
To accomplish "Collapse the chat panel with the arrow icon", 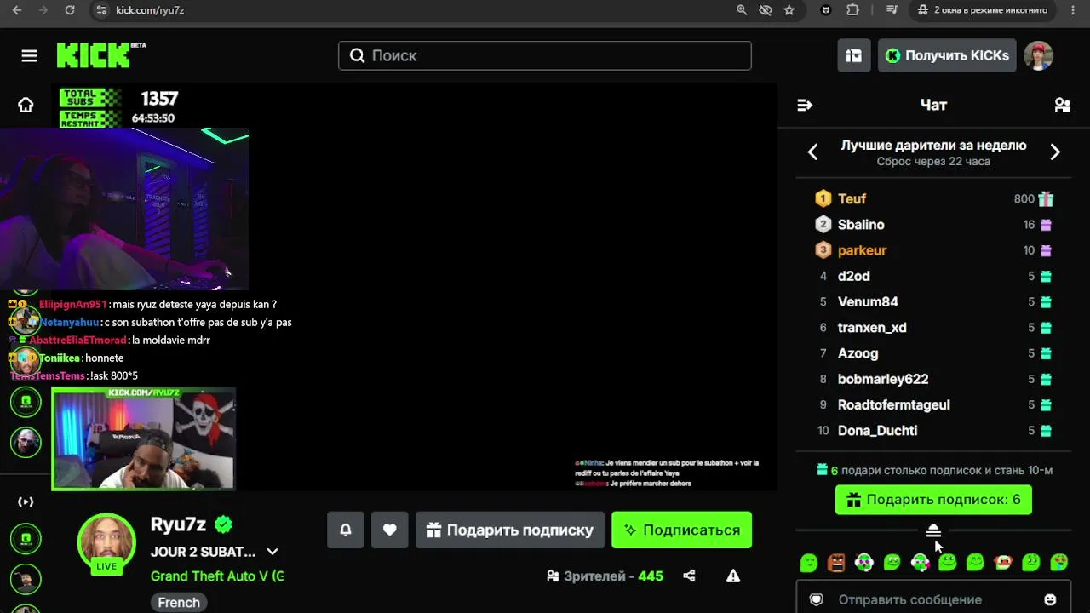I will pyautogui.click(x=805, y=105).
